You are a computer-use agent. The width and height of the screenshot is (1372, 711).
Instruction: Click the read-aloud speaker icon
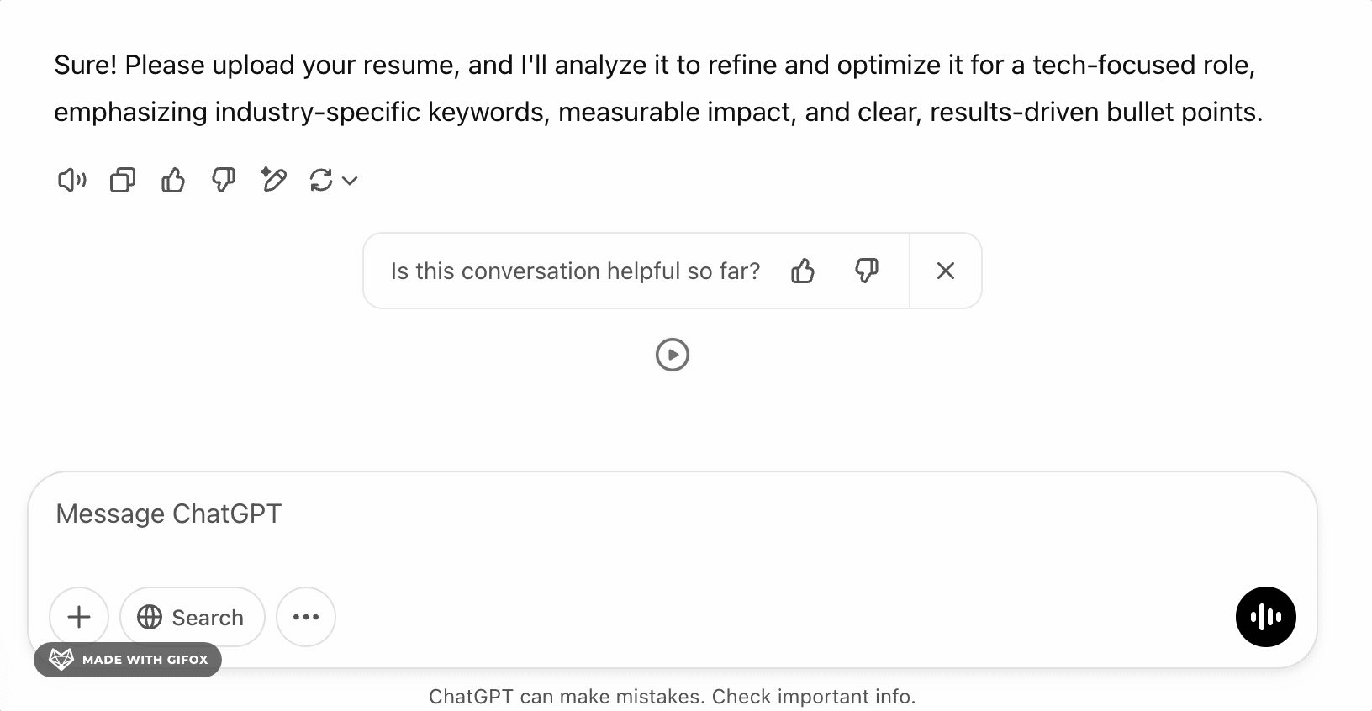(x=71, y=180)
